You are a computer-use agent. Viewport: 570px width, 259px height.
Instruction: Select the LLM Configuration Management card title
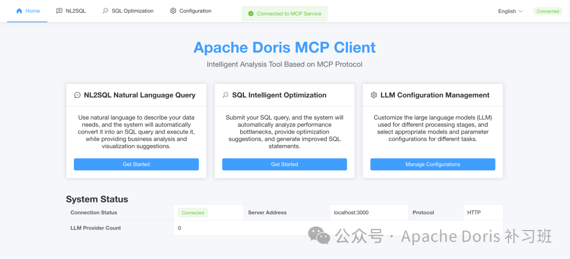(x=435, y=95)
